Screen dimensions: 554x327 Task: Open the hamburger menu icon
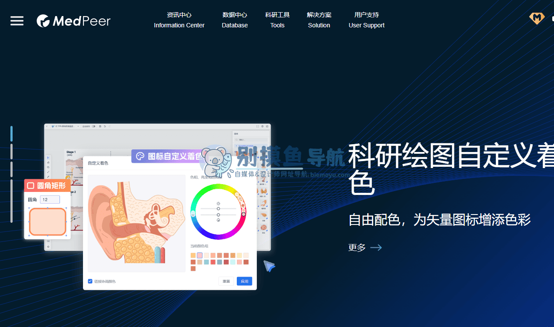click(x=17, y=20)
